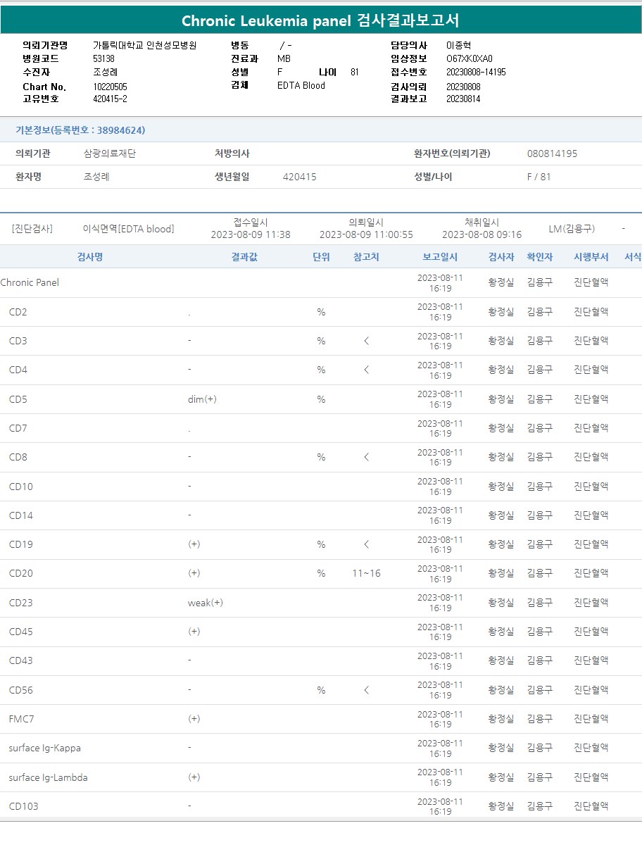Click the CD5 test name
642x852 pixels.
[18, 399]
